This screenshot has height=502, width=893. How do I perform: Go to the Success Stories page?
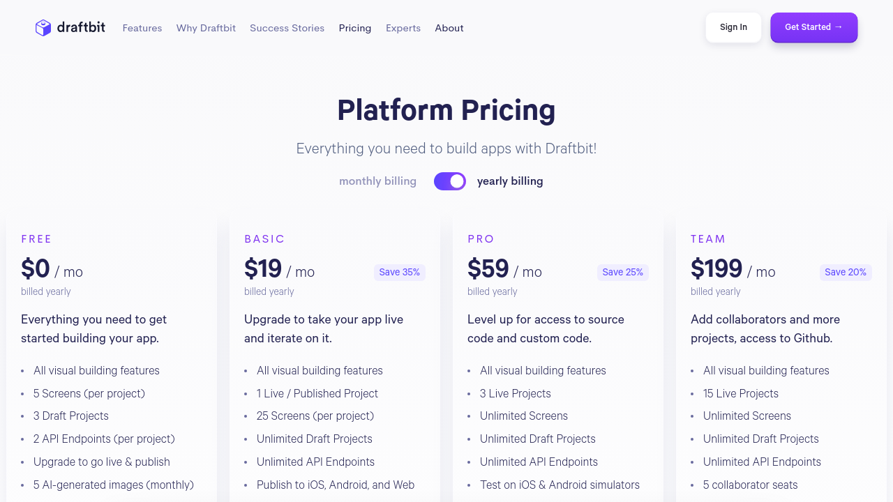click(x=287, y=29)
